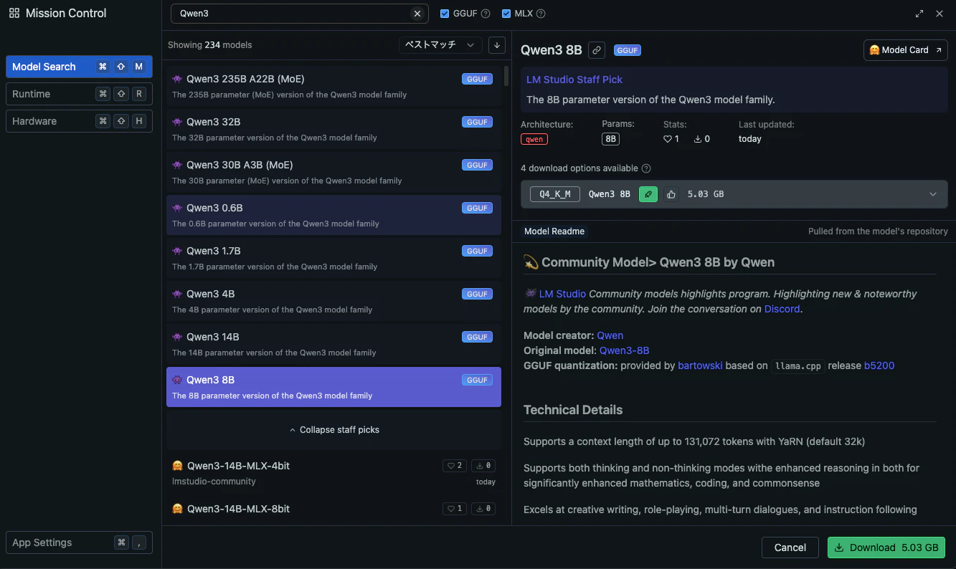Click the likes badge on Qwen3-14B-MLX-4bit
Image resolution: width=956 pixels, height=569 pixels.
[455, 466]
